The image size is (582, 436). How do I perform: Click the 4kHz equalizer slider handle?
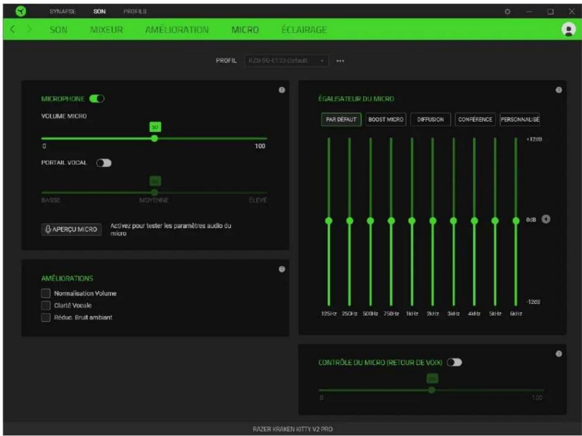(474, 221)
